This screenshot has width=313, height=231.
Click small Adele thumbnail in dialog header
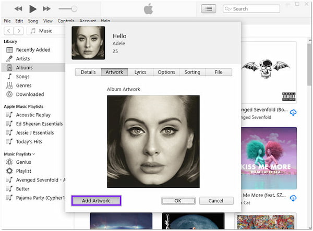[88, 43]
